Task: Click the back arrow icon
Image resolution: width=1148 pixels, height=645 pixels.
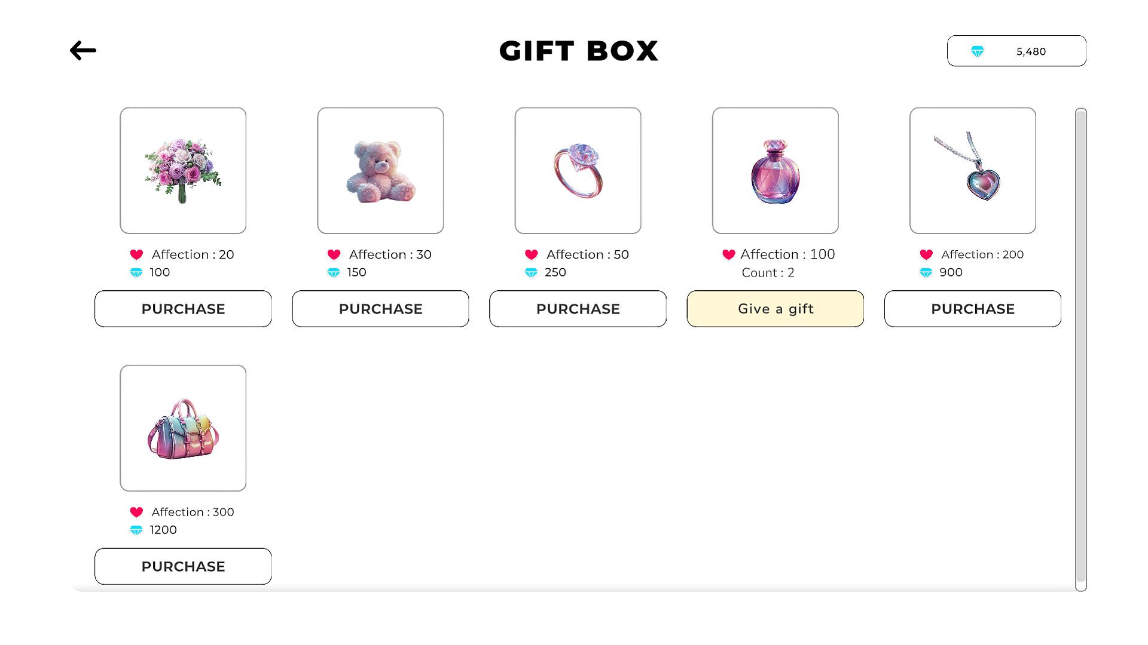Action: tap(83, 51)
